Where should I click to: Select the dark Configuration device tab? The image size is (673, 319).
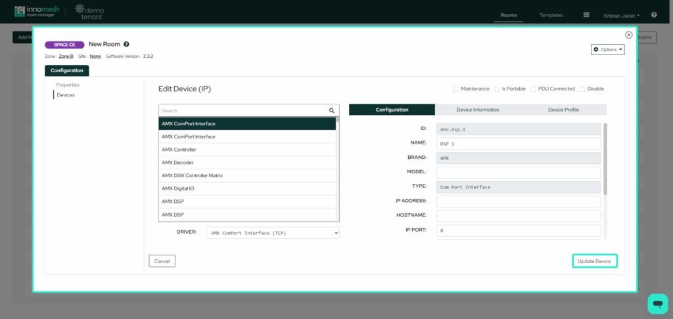[392, 110]
